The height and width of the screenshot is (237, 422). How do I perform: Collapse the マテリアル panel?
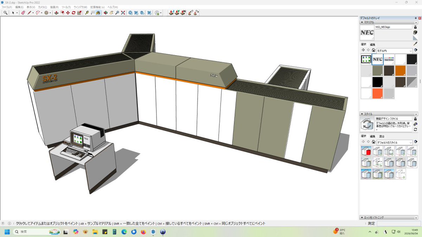coord(362,22)
